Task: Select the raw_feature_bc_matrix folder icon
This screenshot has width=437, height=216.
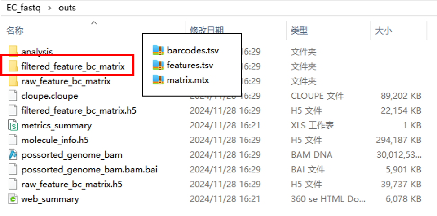Action: (x=13, y=81)
